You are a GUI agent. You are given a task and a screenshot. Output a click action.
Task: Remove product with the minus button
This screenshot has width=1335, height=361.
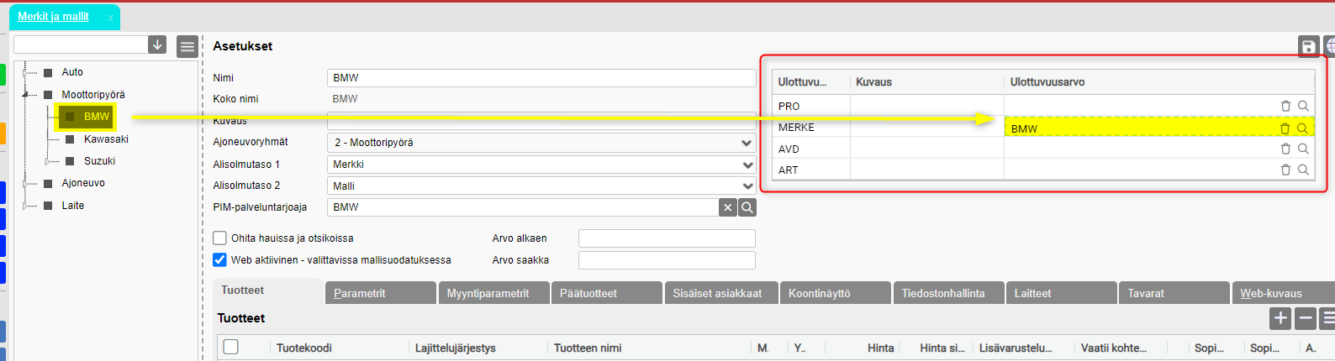[x=1306, y=318]
